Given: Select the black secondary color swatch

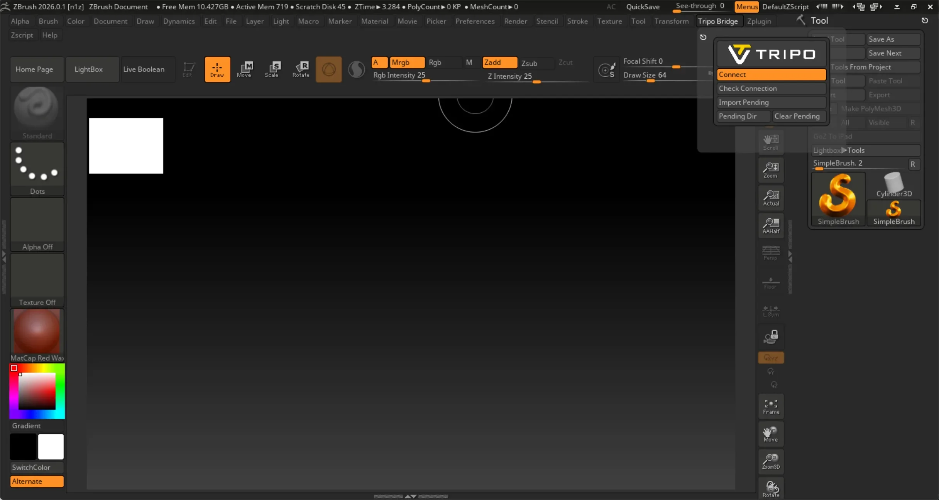Looking at the screenshot, I should click(23, 447).
